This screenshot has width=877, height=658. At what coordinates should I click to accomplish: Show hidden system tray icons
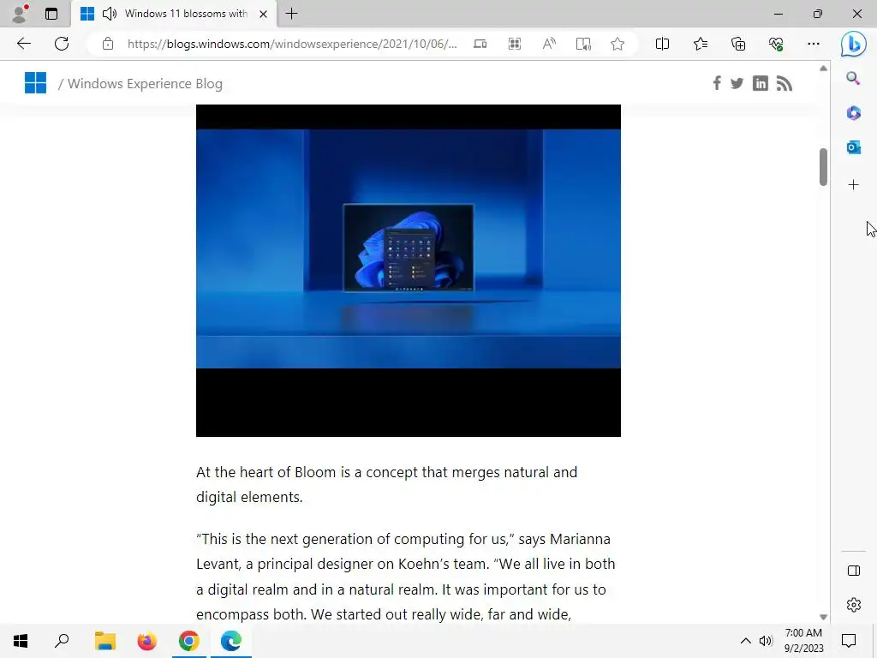pyautogui.click(x=746, y=641)
